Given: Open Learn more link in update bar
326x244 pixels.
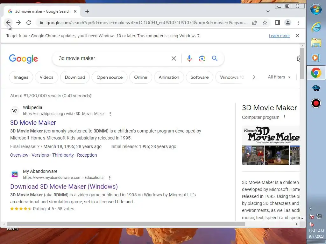Looking at the screenshot, I should 279,36.
